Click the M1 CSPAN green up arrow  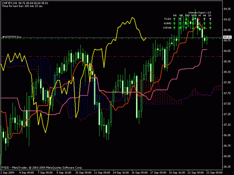[174, 28]
